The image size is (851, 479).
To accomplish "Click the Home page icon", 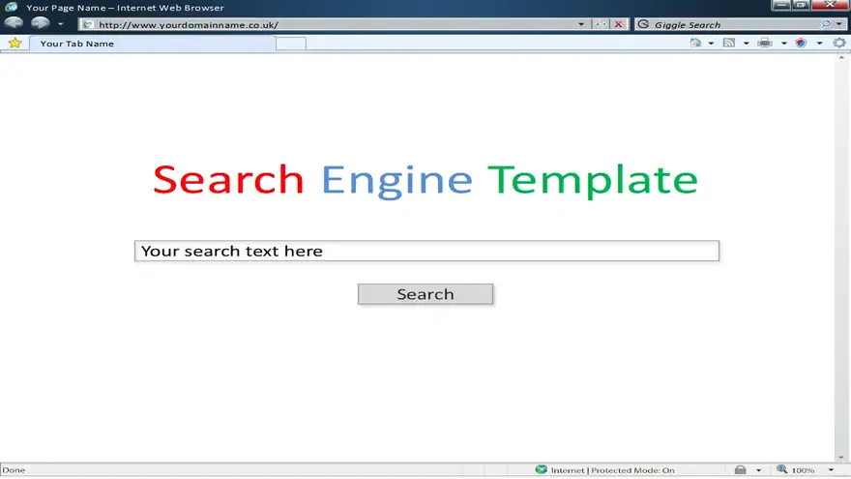I will 695,43.
